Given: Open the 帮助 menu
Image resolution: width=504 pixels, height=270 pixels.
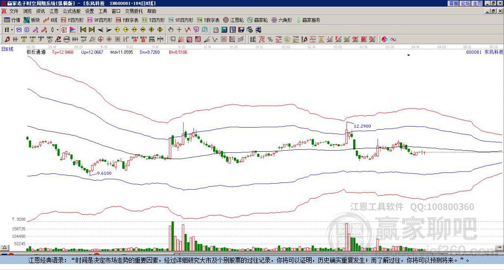Looking at the screenshot, I should coord(152,11).
